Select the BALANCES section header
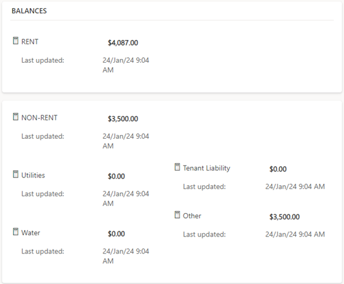The width and height of the screenshot is (344, 284). click(29, 11)
